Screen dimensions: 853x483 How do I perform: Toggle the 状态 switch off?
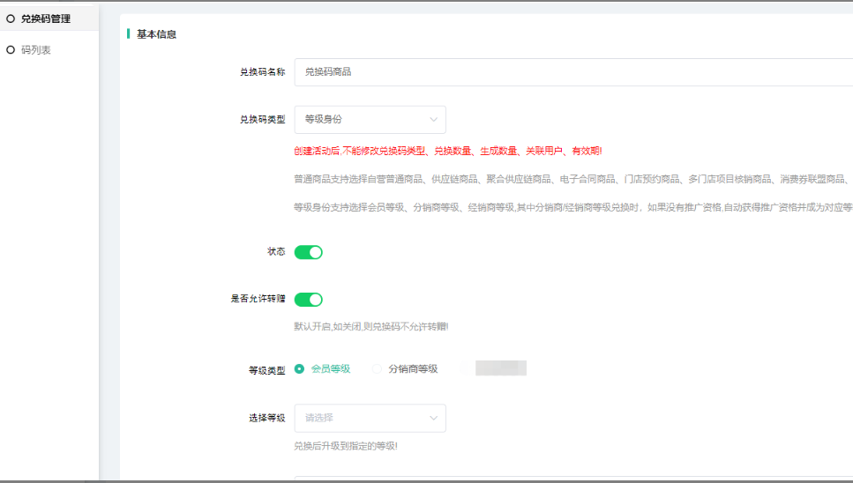tap(308, 252)
